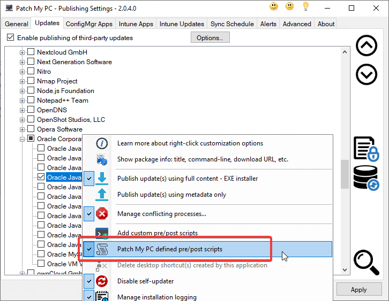Expand the Nitro tree node
Screen dimensions: 389x301
click(22, 72)
